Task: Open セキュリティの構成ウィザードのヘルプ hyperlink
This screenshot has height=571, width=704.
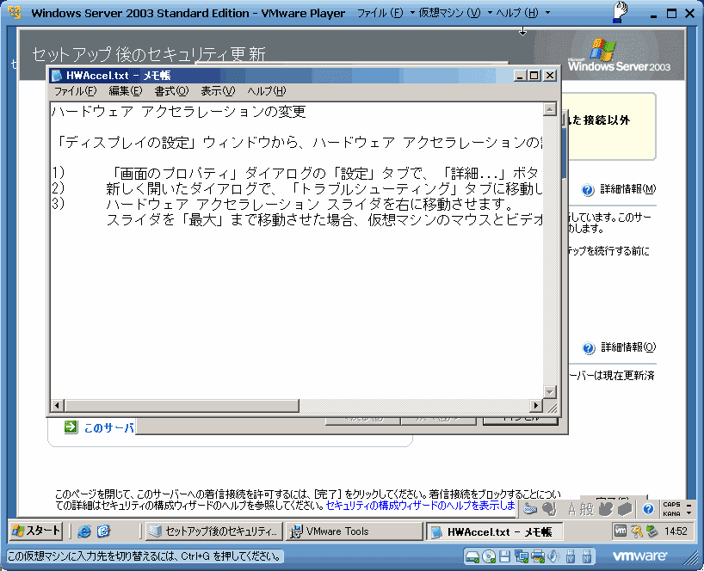Action: point(420,506)
